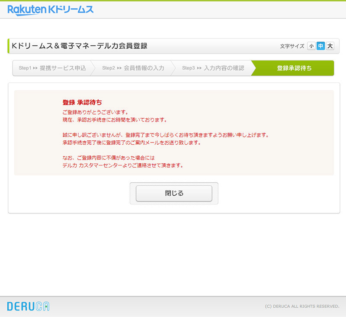Set text size to 小 (small)
This screenshot has height=317, width=346.
pyautogui.click(x=311, y=46)
